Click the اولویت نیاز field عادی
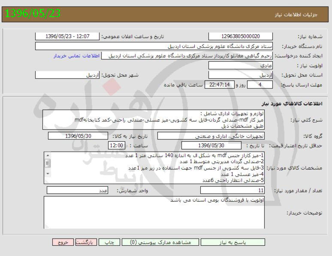 [x=241, y=65]
